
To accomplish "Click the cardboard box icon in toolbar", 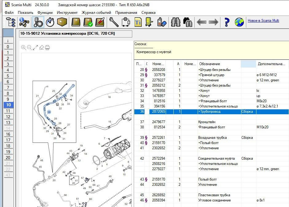I will coord(62,22).
